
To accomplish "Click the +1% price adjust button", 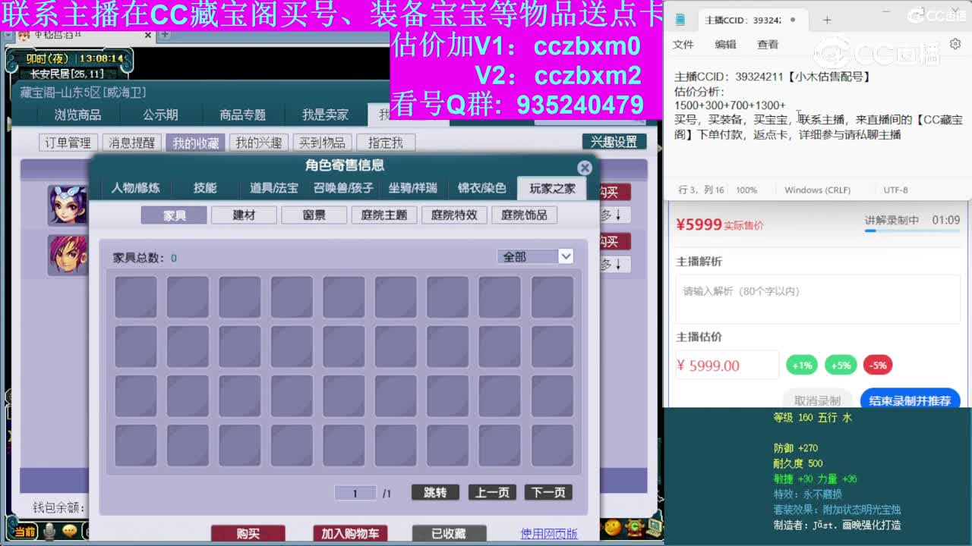I will 802,366.
